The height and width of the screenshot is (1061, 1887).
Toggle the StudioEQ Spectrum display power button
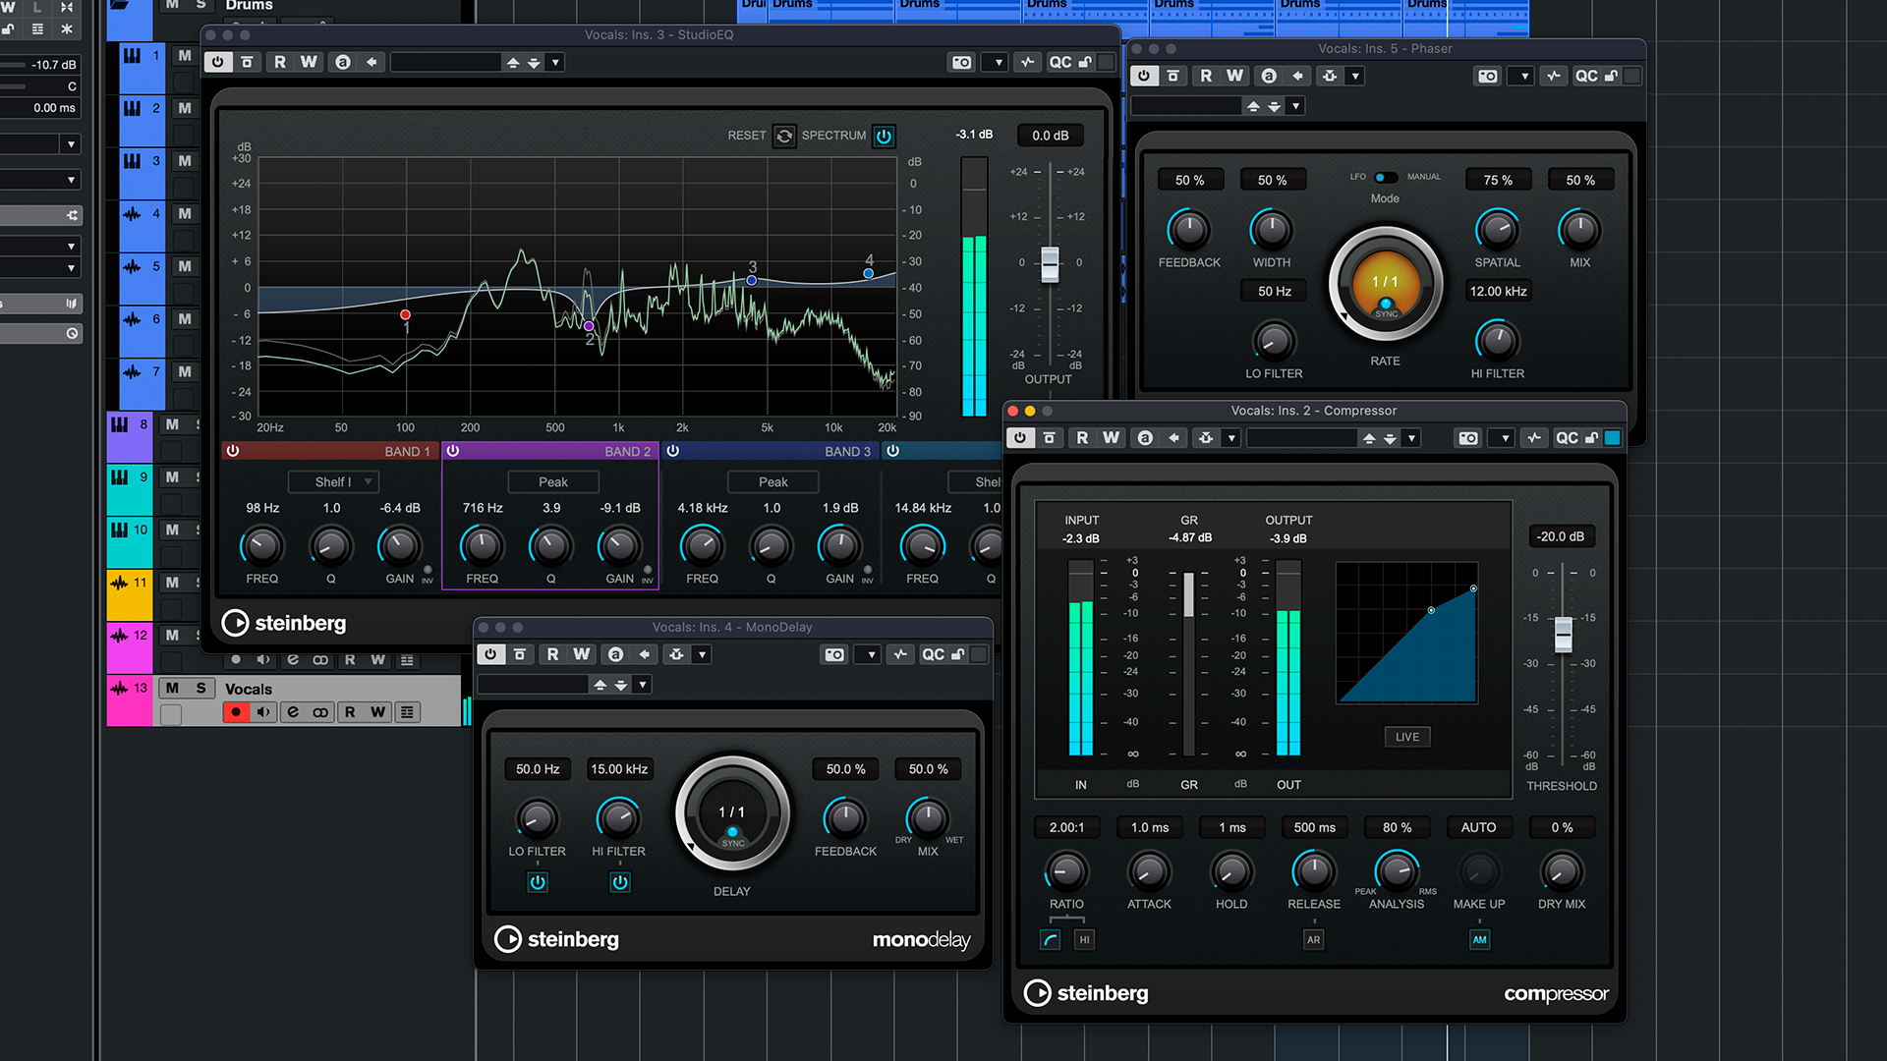point(884,136)
